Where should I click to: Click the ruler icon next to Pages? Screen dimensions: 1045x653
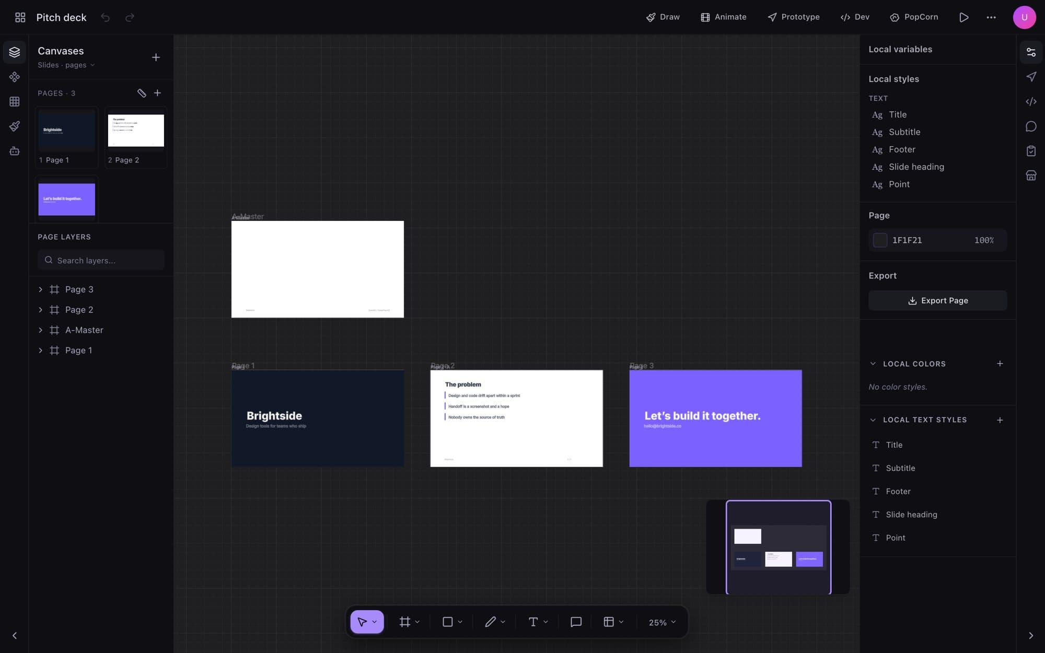click(x=142, y=93)
